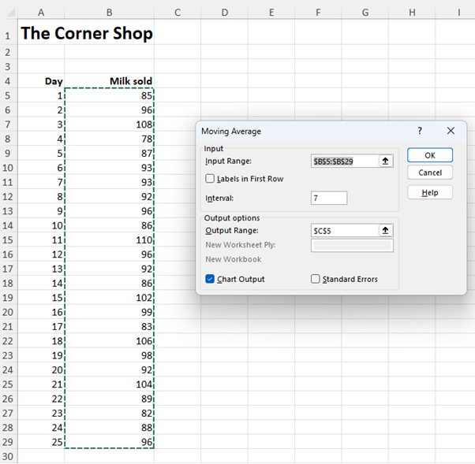Open Help for Moving Average
This screenshot has height=464, width=475.
point(430,192)
